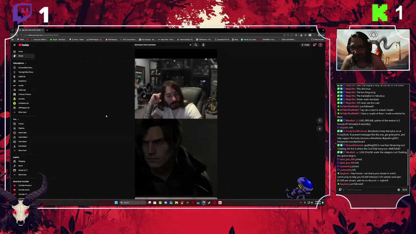Click Windows taskbar Search box

click(133, 203)
